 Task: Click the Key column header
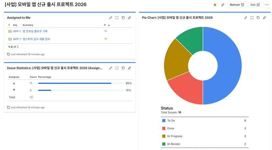(x=15, y=25)
